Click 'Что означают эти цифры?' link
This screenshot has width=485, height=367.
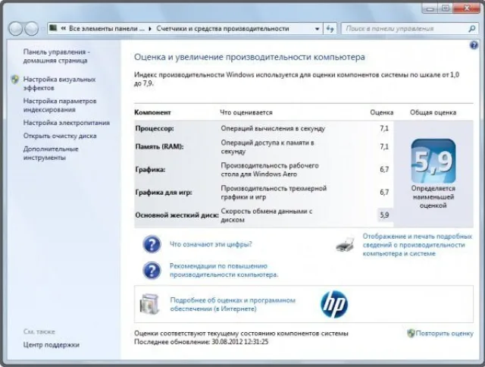coord(211,244)
